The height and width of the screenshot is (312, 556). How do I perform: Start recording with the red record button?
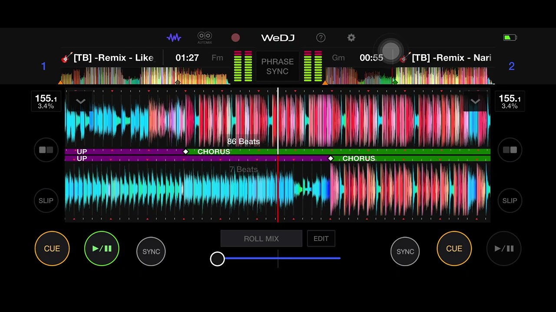(235, 38)
